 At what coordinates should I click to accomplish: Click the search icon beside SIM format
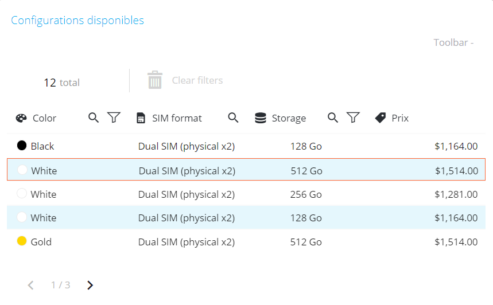tap(233, 118)
